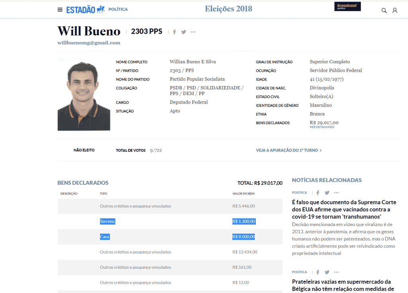This screenshot has width=408, height=293.
Task: Click the candidate photo of Will Bueno
Action: click(84, 94)
